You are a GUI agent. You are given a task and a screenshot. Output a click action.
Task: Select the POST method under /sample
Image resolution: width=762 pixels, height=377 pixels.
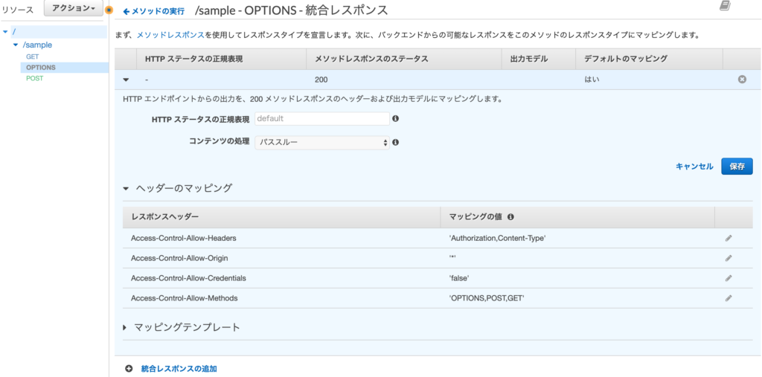tap(35, 78)
